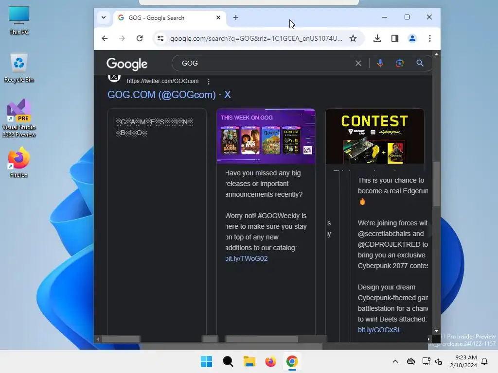This screenshot has width=498, height=373.
Task: Open Chrome three-dot menu
Action: click(430, 38)
